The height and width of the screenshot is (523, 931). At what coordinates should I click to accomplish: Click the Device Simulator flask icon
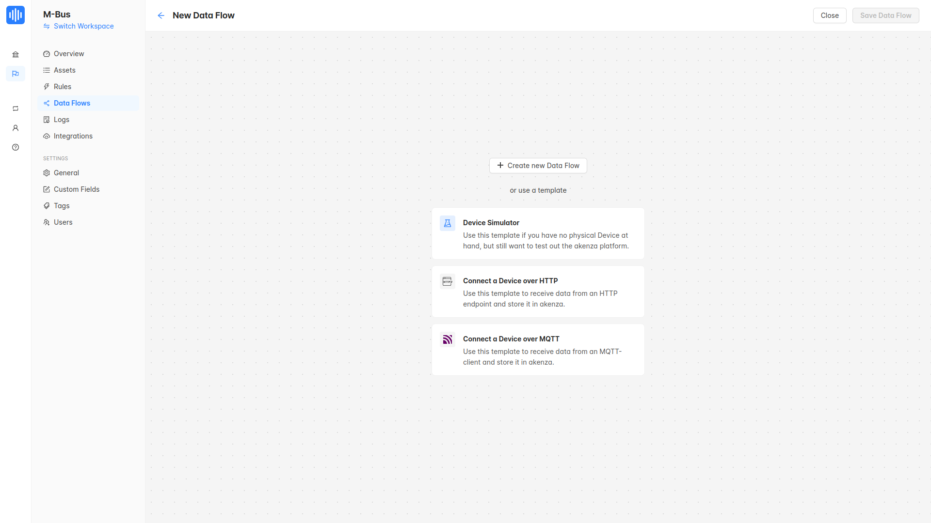[447, 223]
